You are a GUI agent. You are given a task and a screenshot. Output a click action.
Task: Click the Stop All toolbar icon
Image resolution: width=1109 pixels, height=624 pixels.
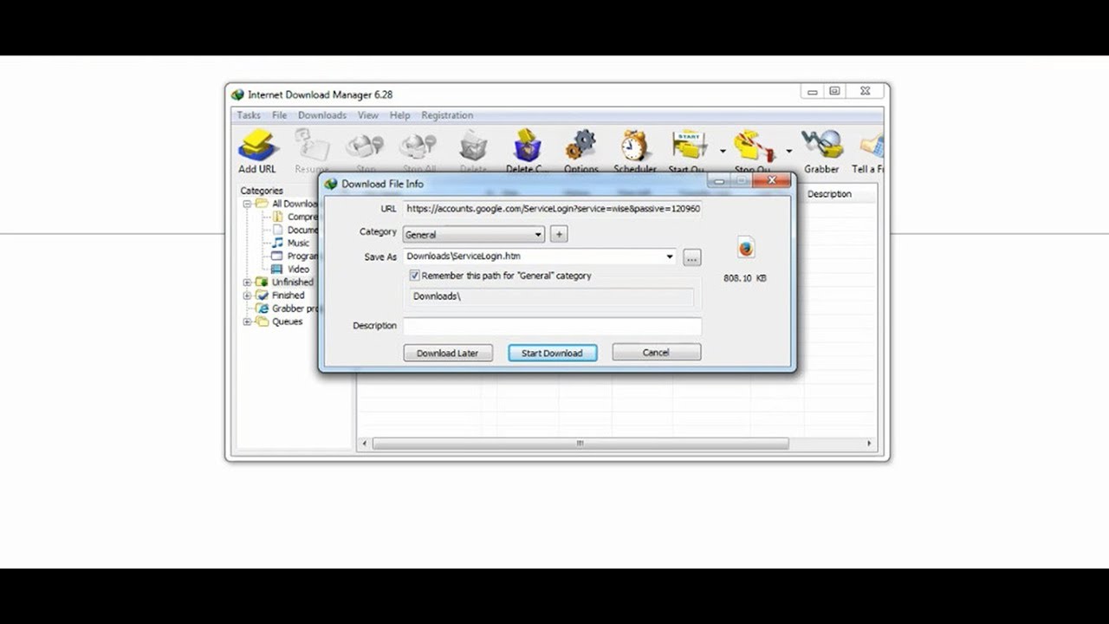[418, 146]
